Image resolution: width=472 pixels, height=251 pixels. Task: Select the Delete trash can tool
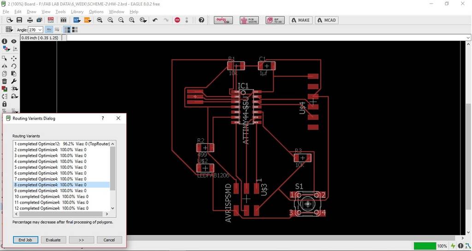tap(5, 81)
